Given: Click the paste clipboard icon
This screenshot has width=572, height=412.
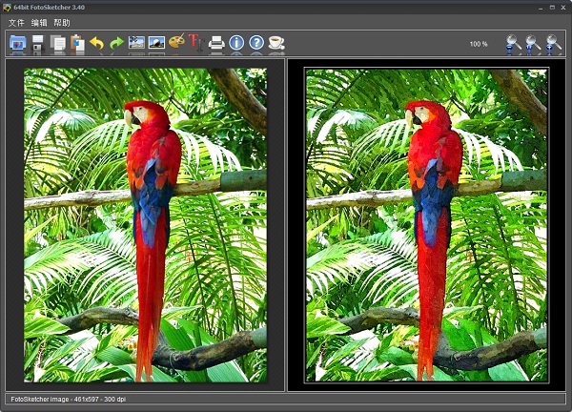Looking at the screenshot, I should click(77, 43).
